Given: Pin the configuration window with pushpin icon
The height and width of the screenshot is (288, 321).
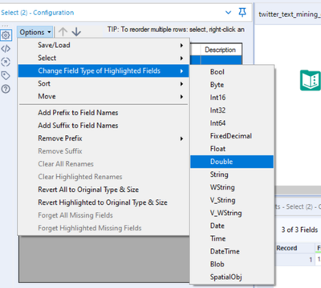Looking at the screenshot, I should [x=242, y=12].
